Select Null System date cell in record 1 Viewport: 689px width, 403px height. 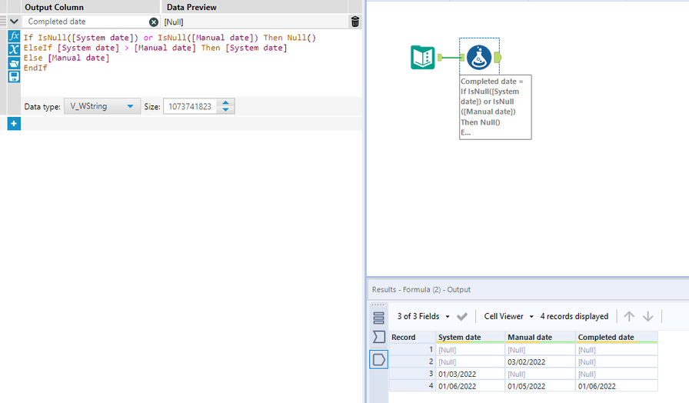click(x=471, y=350)
